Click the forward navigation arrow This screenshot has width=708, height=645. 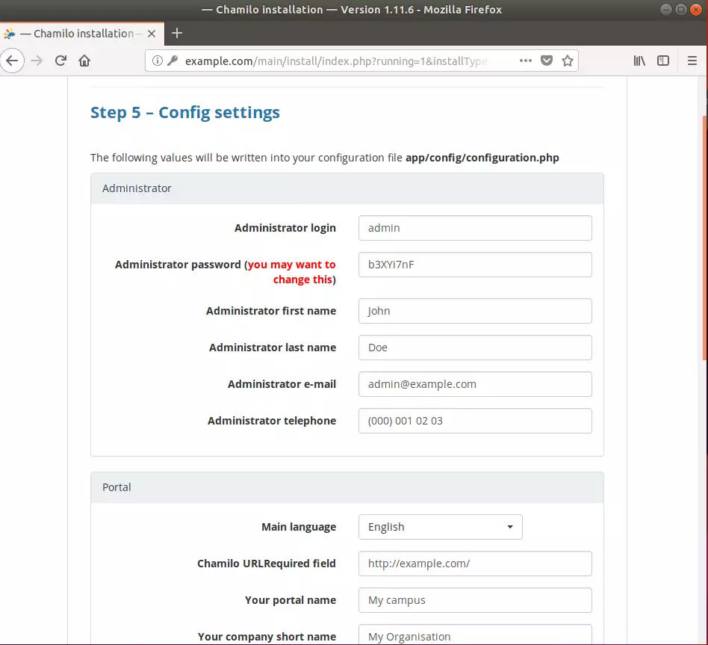click(x=37, y=61)
